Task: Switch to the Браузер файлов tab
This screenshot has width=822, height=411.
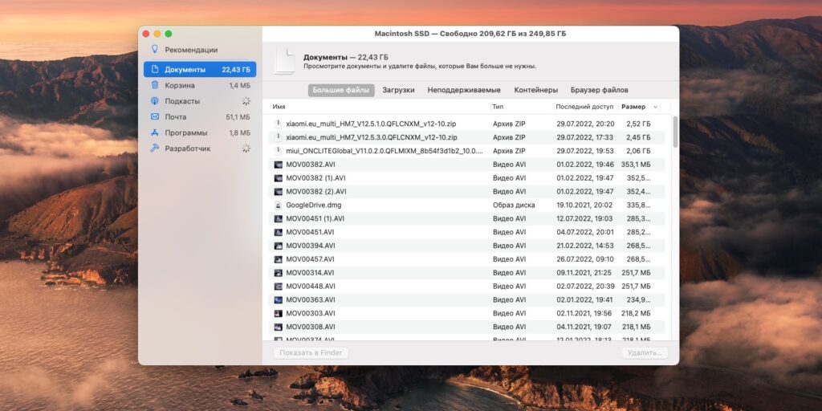Action: click(x=599, y=90)
